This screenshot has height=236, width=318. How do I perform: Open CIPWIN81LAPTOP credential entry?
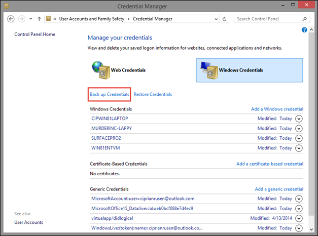pos(110,119)
